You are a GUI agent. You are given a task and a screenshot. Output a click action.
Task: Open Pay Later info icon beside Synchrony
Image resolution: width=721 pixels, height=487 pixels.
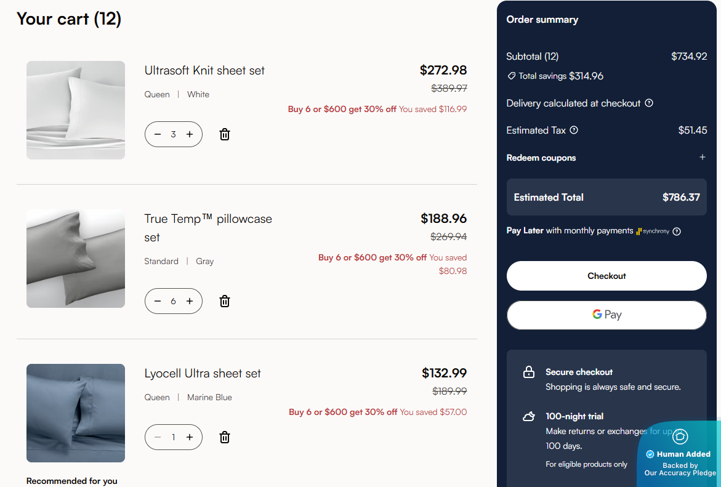coord(677,231)
